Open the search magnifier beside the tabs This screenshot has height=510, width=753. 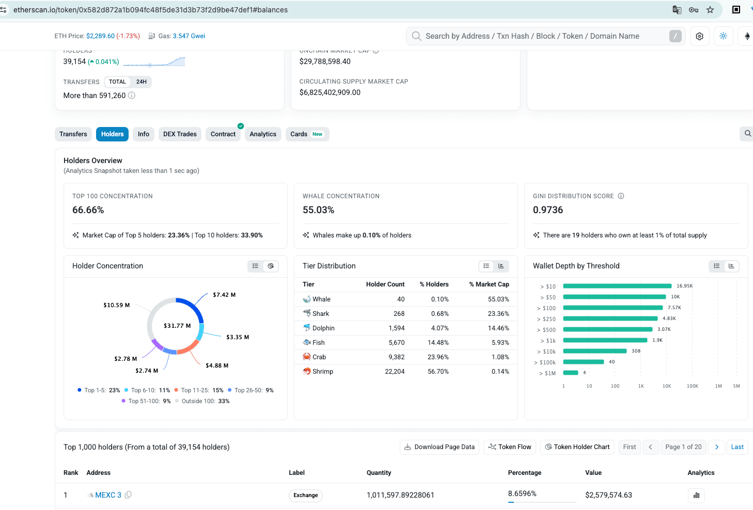click(x=747, y=134)
